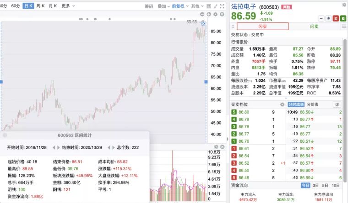348x203 pixels.
Task: Step start date backward arrow
Action: click(54, 147)
